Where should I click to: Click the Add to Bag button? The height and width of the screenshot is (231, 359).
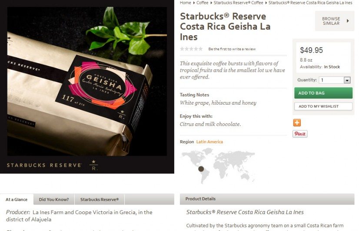(323, 93)
